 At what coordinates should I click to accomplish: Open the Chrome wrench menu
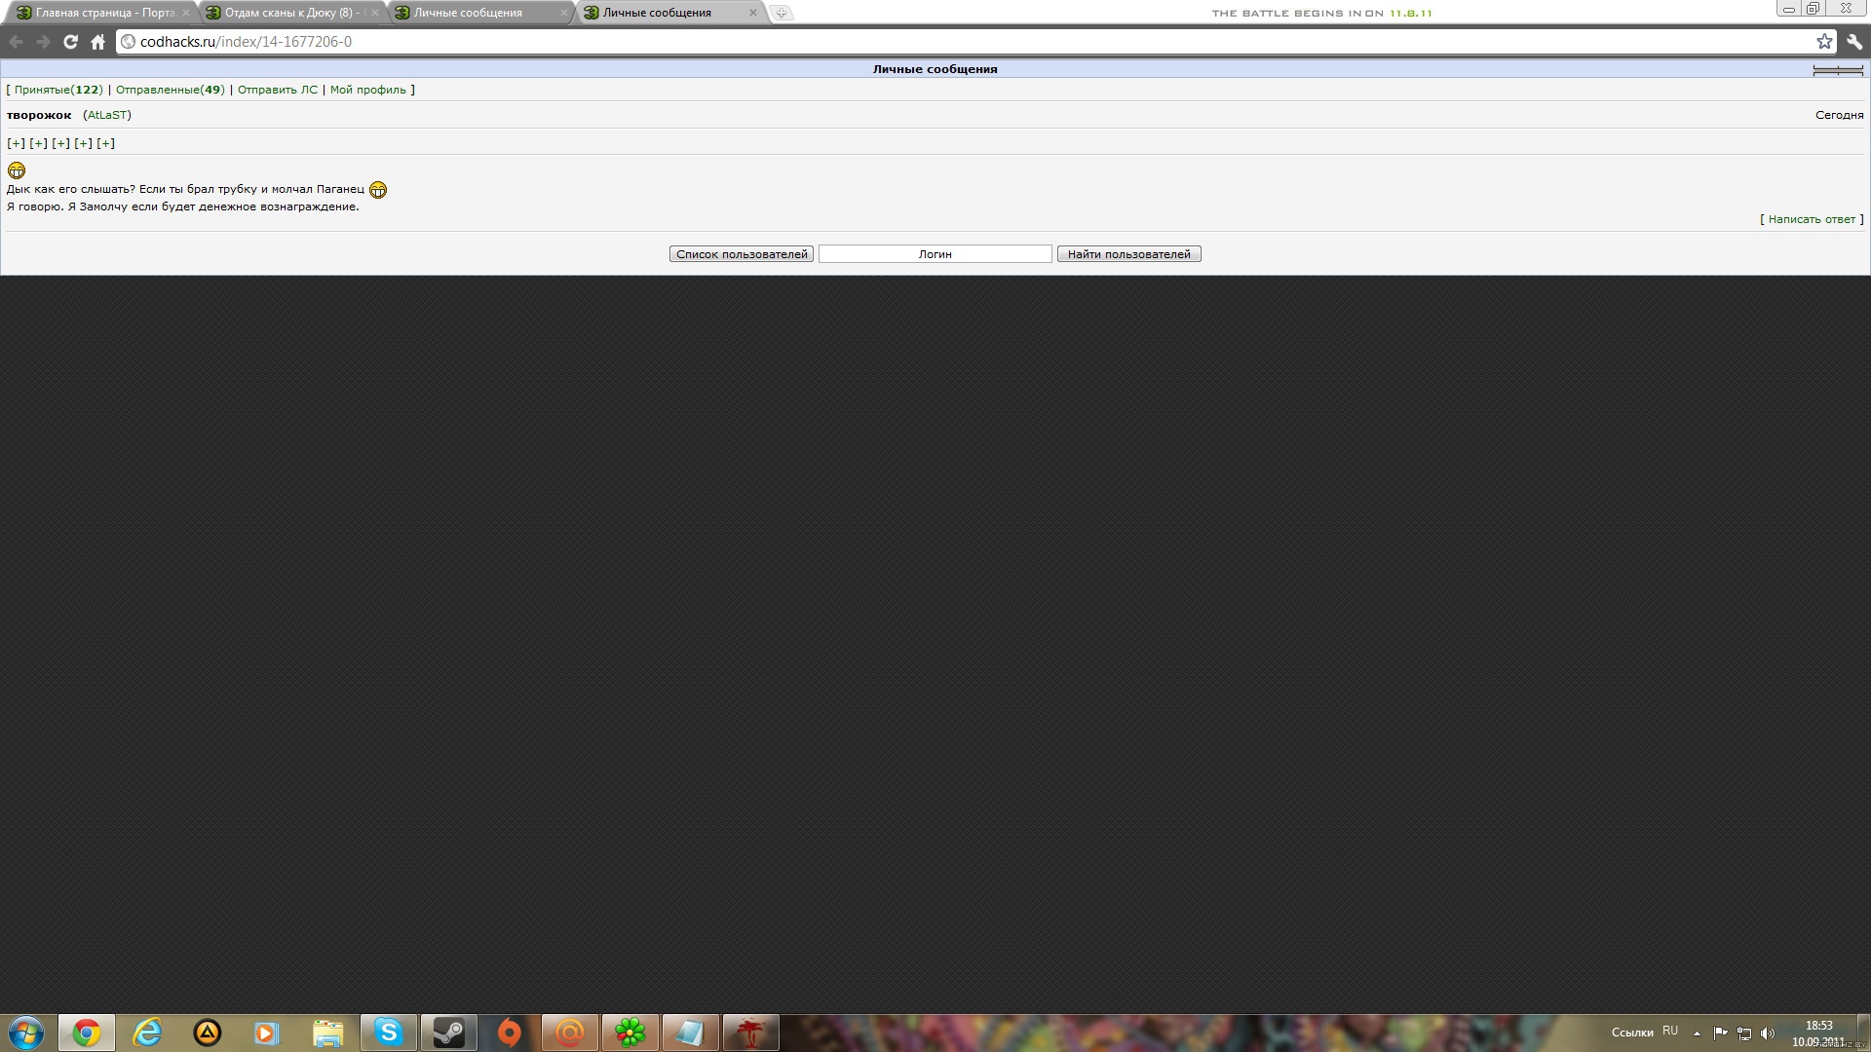pos(1853,42)
